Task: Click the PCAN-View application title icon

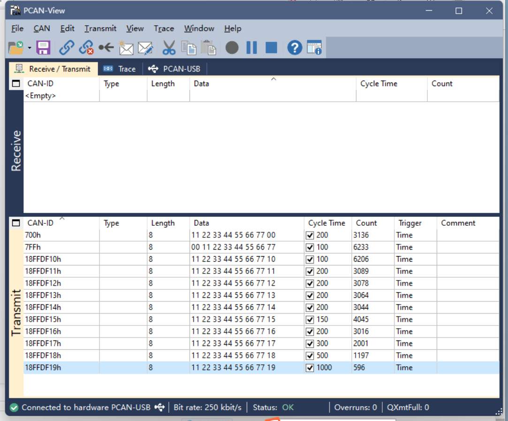Action: tap(15, 10)
